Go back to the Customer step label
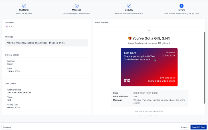This screenshot has width=208, height=130. [24, 10]
